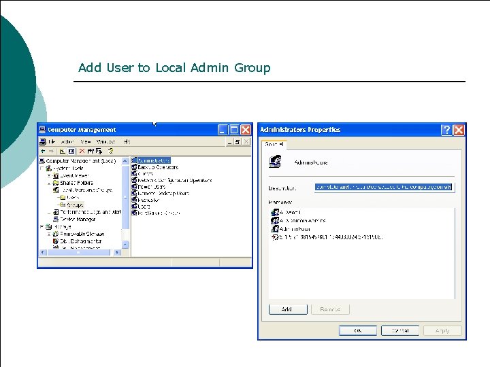Click Network Configuration Operators group icon
490x367 pixels.
pyautogui.click(x=134, y=180)
